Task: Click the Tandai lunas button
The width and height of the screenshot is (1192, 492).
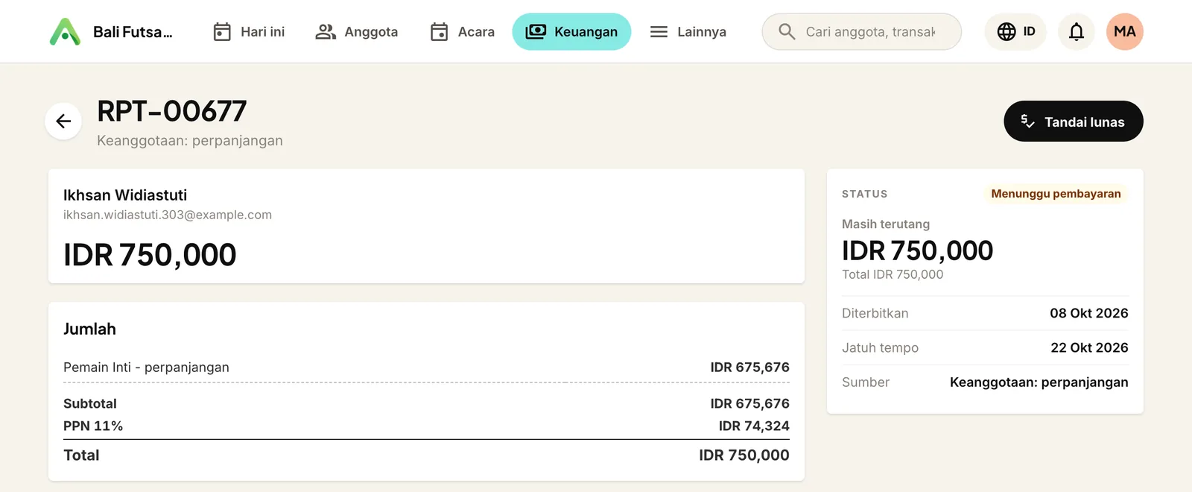Action: point(1074,122)
